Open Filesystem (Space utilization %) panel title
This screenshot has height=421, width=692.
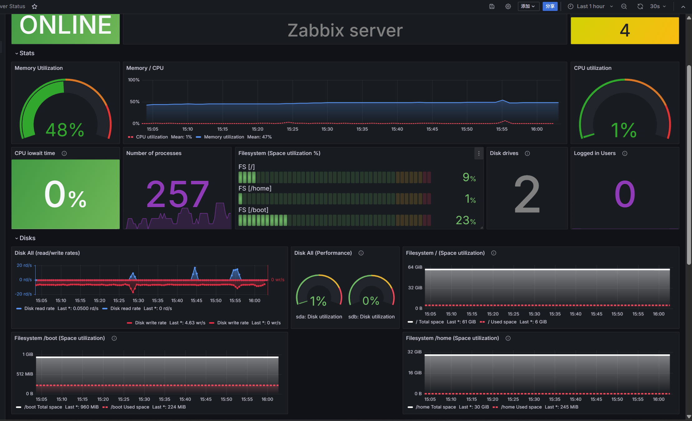pos(279,153)
